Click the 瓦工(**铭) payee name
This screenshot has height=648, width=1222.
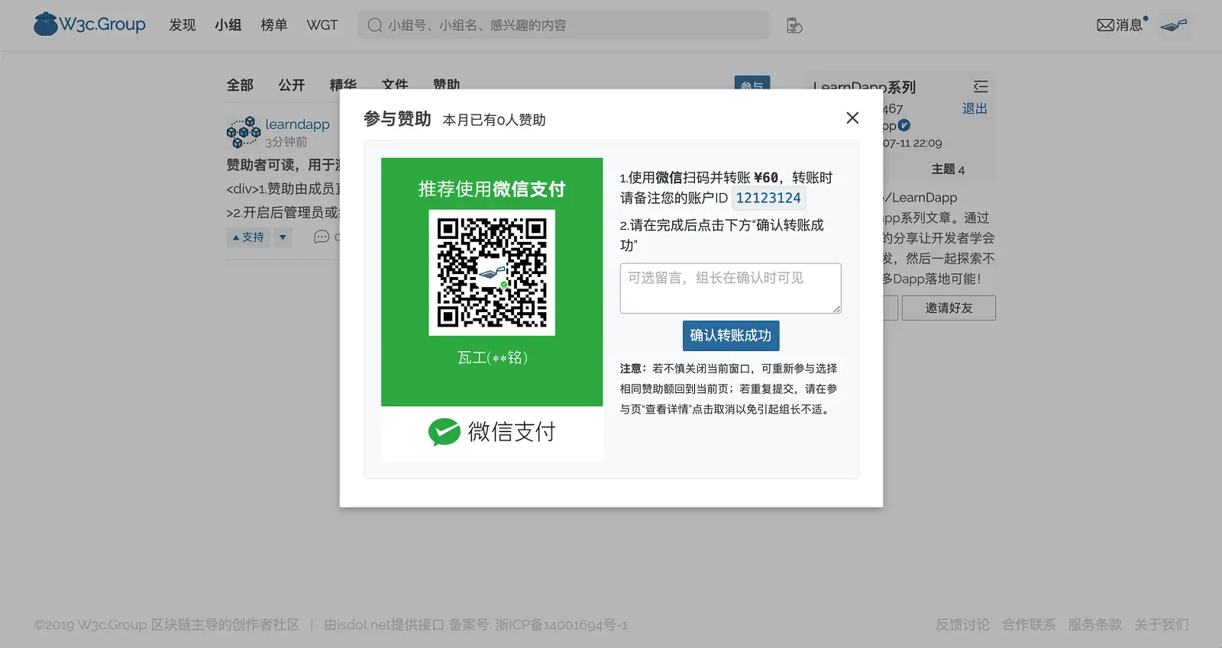pos(493,357)
